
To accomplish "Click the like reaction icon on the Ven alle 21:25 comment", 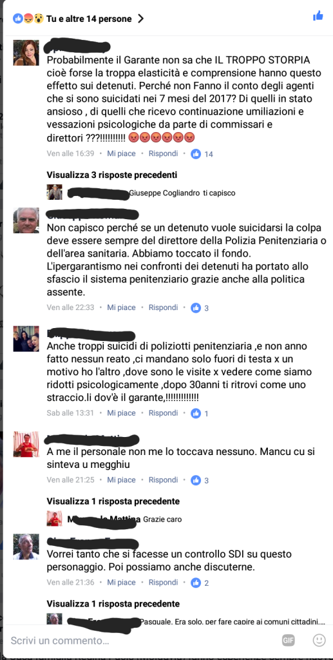I will click(x=196, y=480).
